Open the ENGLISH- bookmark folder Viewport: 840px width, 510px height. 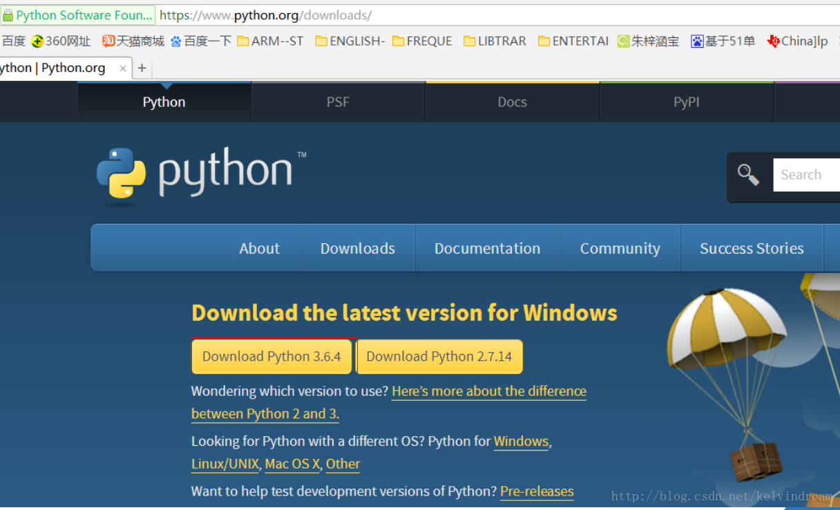click(350, 41)
